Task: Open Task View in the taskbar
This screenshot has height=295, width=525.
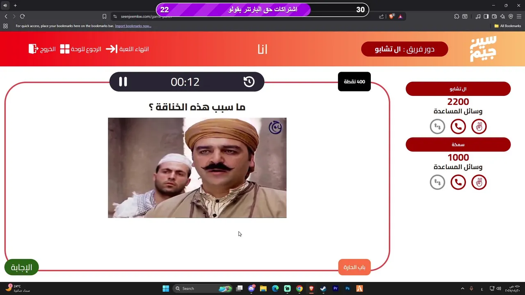Action: [x=240, y=288]
